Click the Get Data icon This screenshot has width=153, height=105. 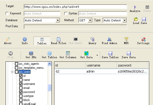86,53
